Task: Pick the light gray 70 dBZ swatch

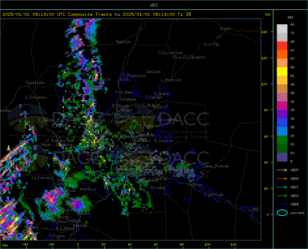Action: coord(282,29)
